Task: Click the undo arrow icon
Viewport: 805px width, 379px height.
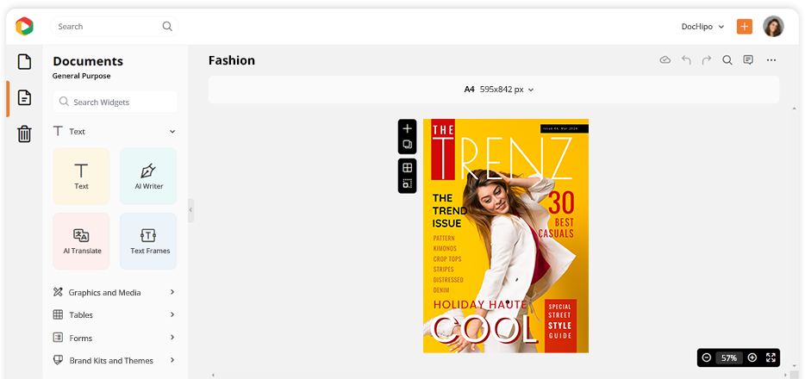Action: [686, 60]
